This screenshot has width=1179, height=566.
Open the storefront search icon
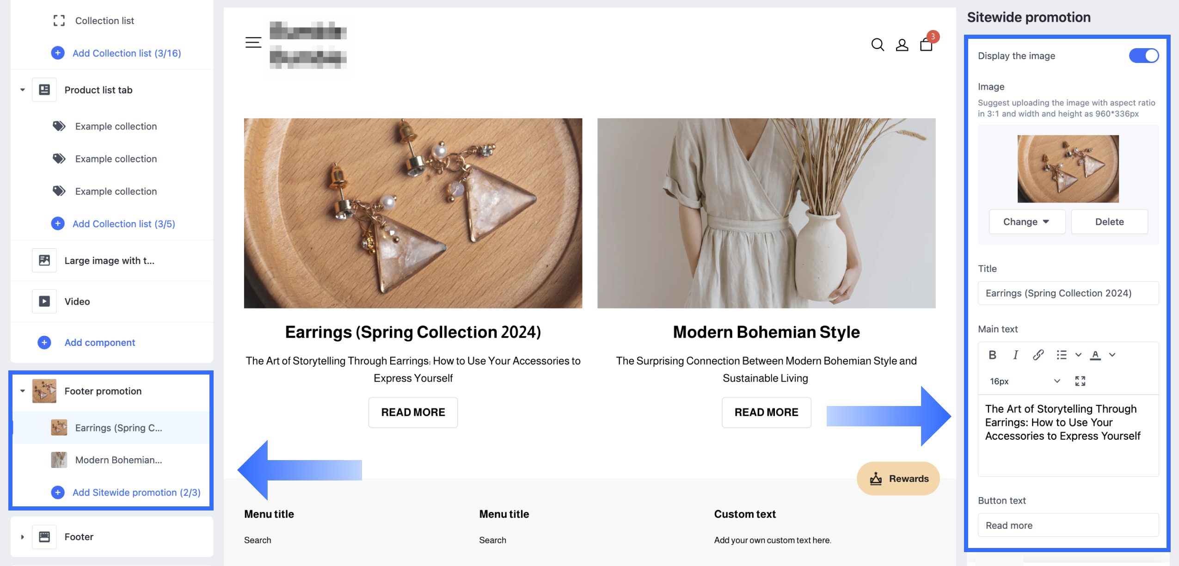click(x=877, y=45)
